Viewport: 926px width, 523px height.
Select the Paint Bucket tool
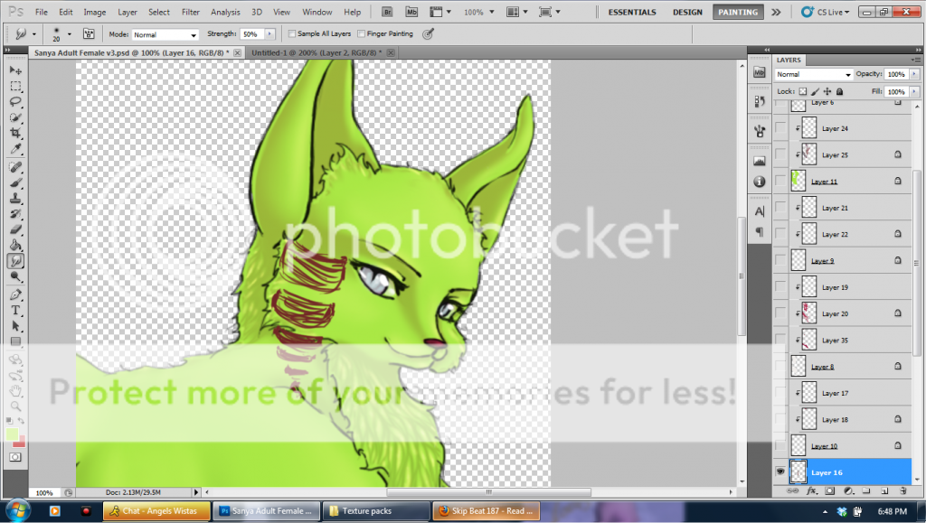tap(16, 245)
